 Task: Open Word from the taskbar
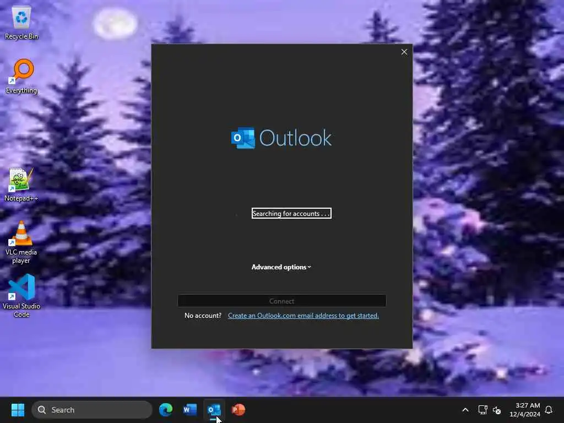coord(190,410)
